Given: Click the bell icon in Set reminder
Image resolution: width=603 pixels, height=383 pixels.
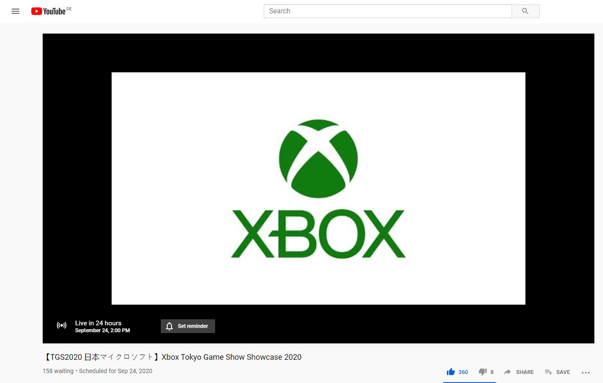Looking at the screenshot, I should 169,326.
